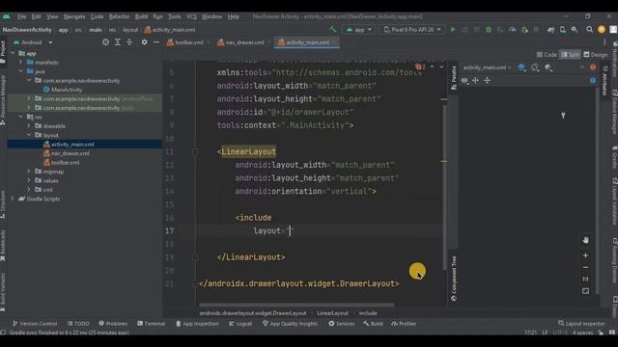Toggle the Attributes side panel
The width and height of the screenshot is (618, 347).
pos(604,81)
